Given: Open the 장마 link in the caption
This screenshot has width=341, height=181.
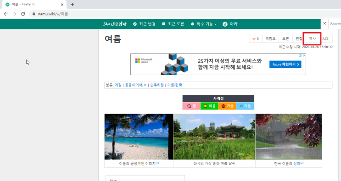Looking at the screenshot, I should [297, 164].
